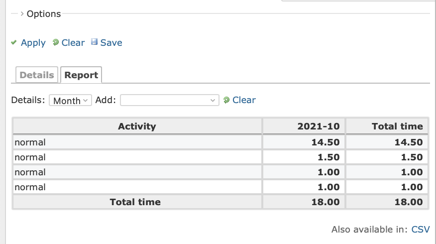The width and height of the screenshot is (436, 244).
Task: Click the 2021-10 column header
Action: coord(304,126)
